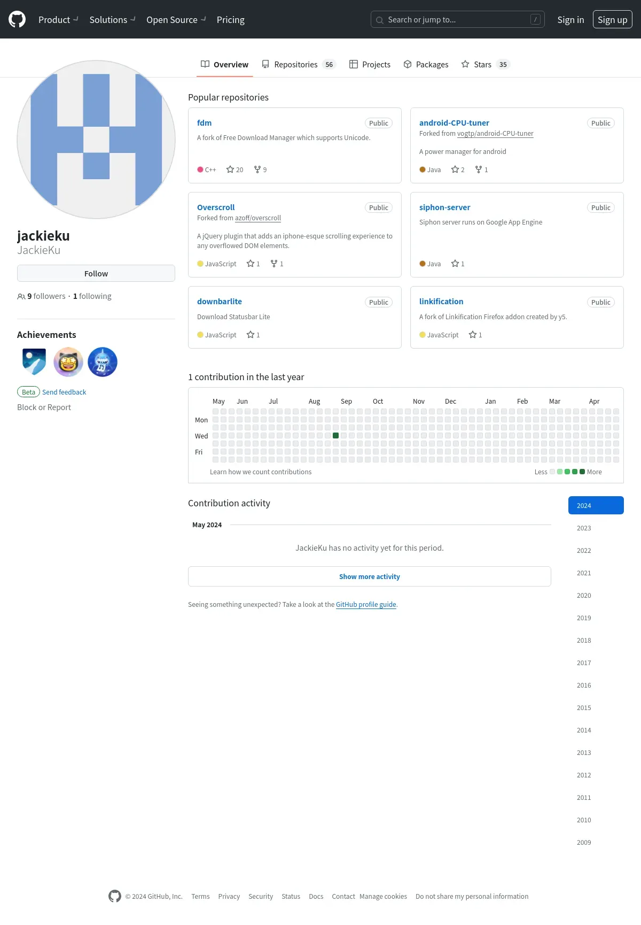641x925 pixels.
Task: Click the star count on linkification
Action: 475,335
